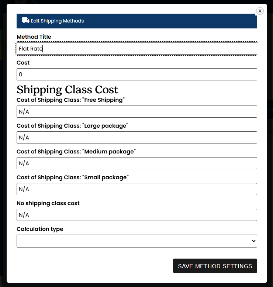Close the Edit Shipping Methods dialog
This screenshot has width=273, height=287.
[260, 11]
